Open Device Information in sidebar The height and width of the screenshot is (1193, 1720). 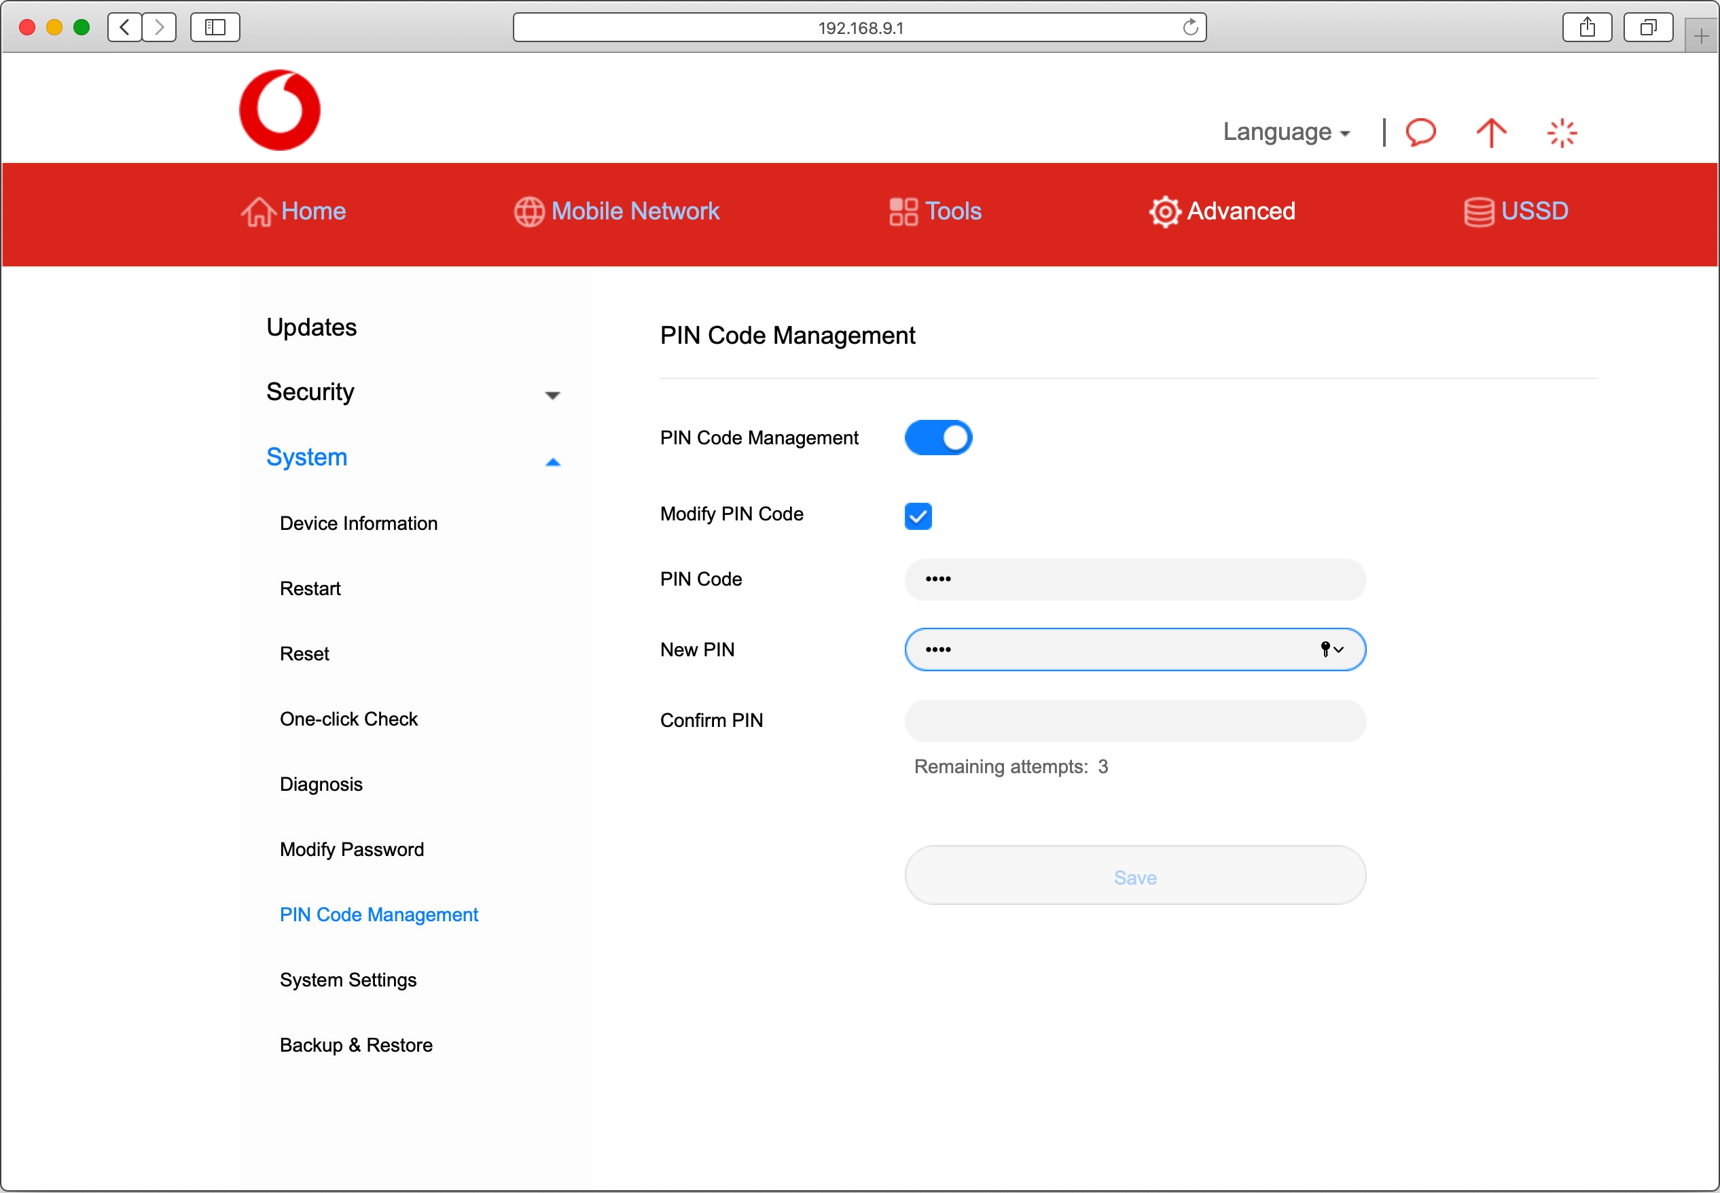359,523
